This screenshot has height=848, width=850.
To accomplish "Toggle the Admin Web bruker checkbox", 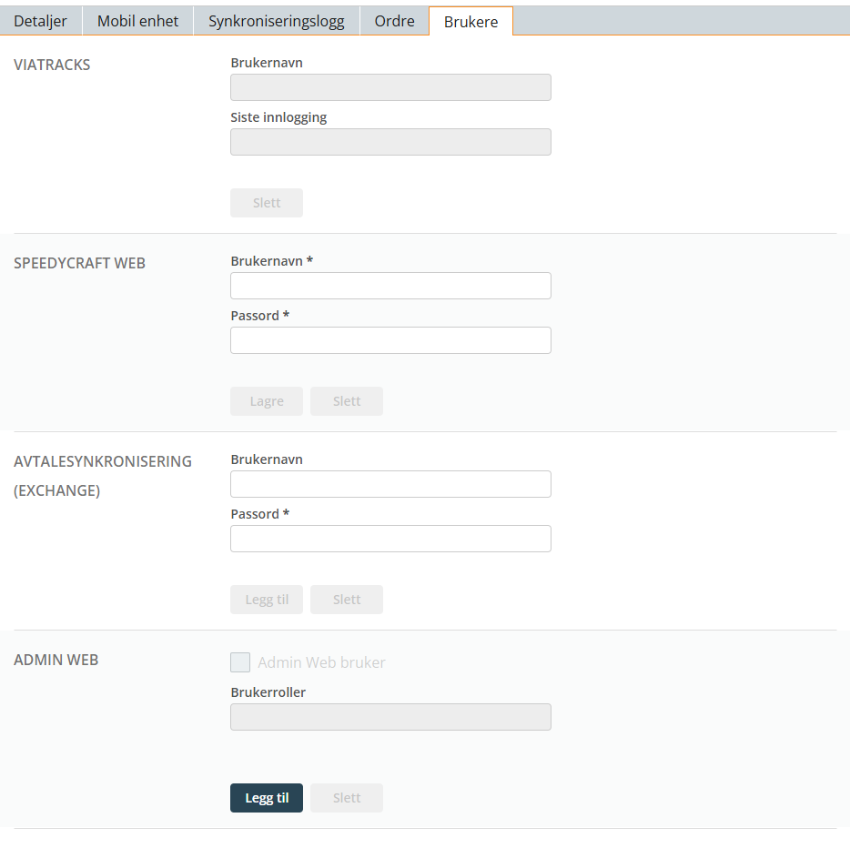I will point(240,662).
